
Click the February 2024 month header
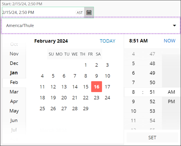point(51,41)
